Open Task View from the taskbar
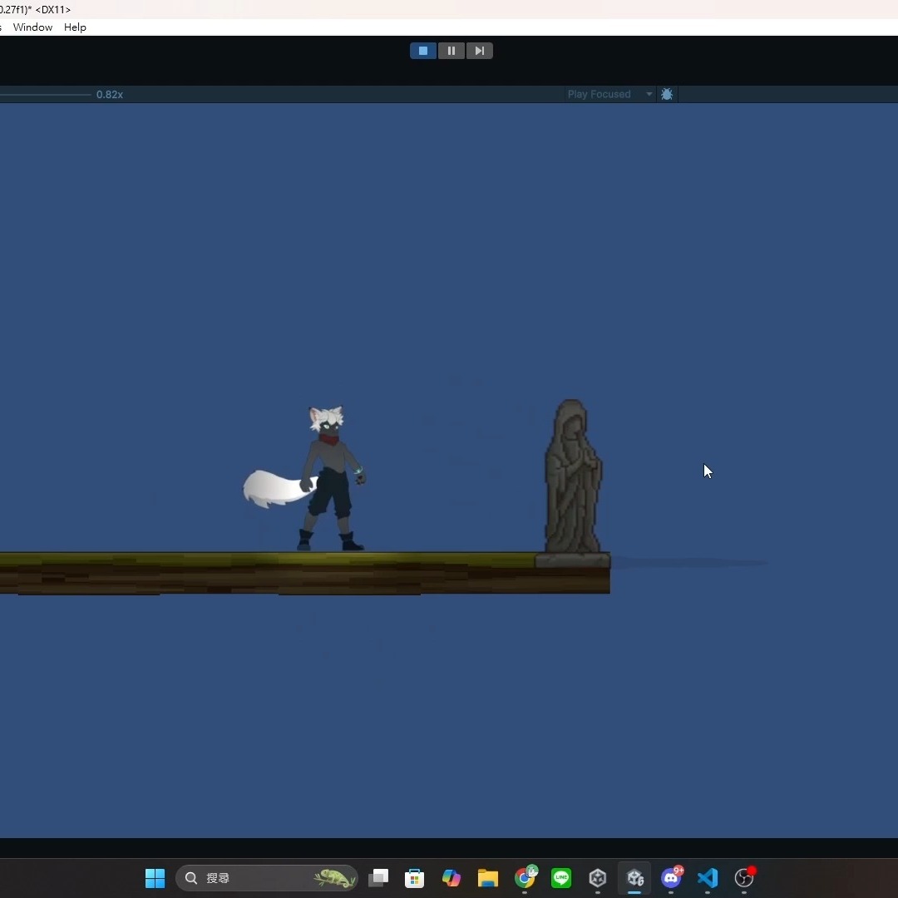The height and width of the screenshot is (898, 898). (378, 878)
